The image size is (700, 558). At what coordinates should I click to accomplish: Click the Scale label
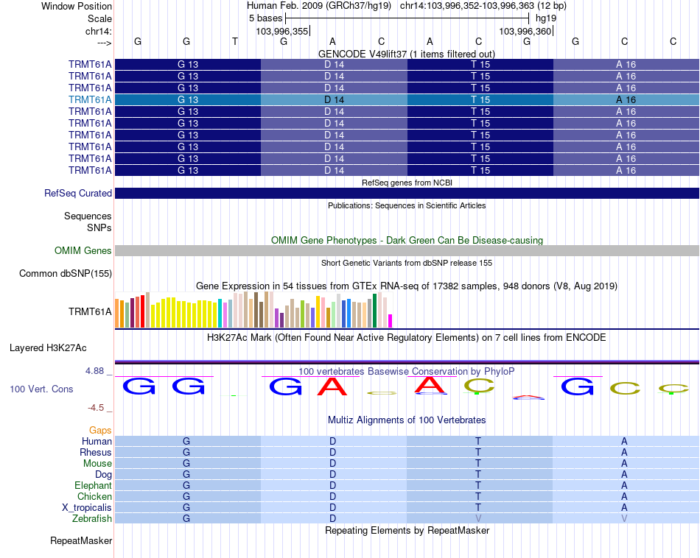pos(99,18)
